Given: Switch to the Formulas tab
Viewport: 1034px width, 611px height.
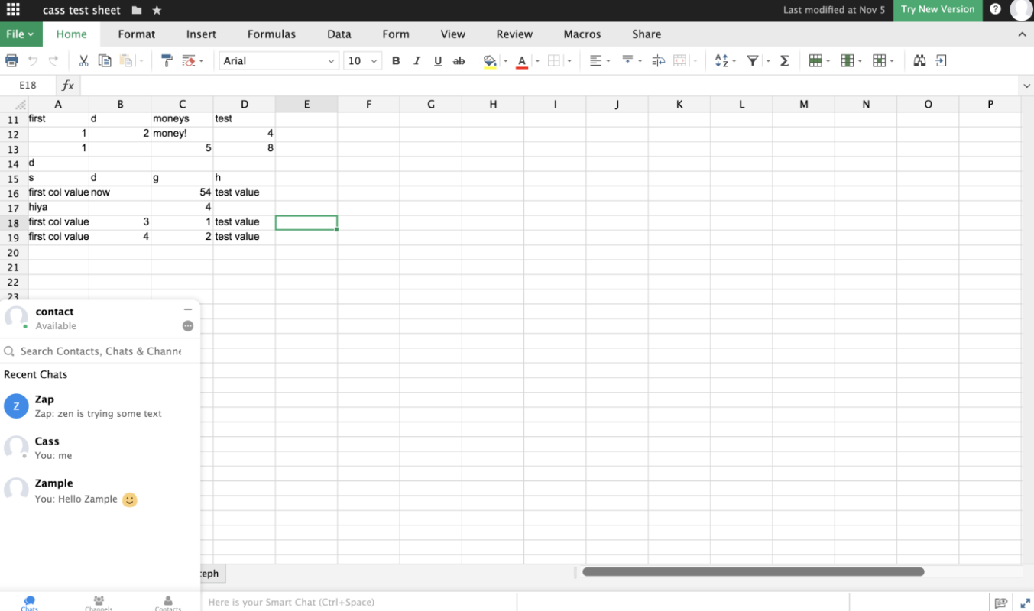Looking at the screenshot, I should tap(271, 34).
